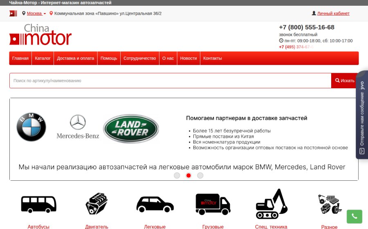Click the Mercedes-Benz logo in the banner
Viewport: 368px width, 229px height.
pos(78,127)
